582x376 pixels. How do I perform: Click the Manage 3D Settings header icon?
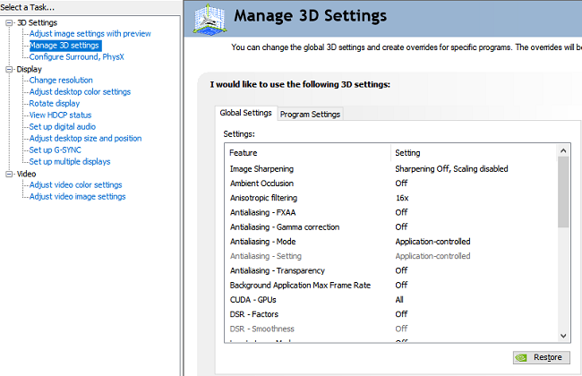point(208,19)
